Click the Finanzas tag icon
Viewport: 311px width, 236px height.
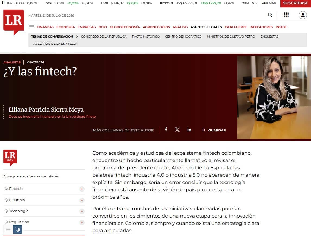pyautogui.click(x=6, y=200)
